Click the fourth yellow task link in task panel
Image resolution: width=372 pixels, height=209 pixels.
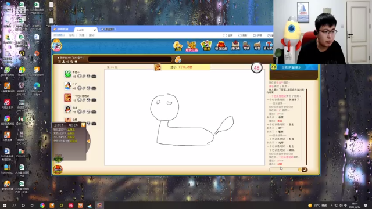73,141
